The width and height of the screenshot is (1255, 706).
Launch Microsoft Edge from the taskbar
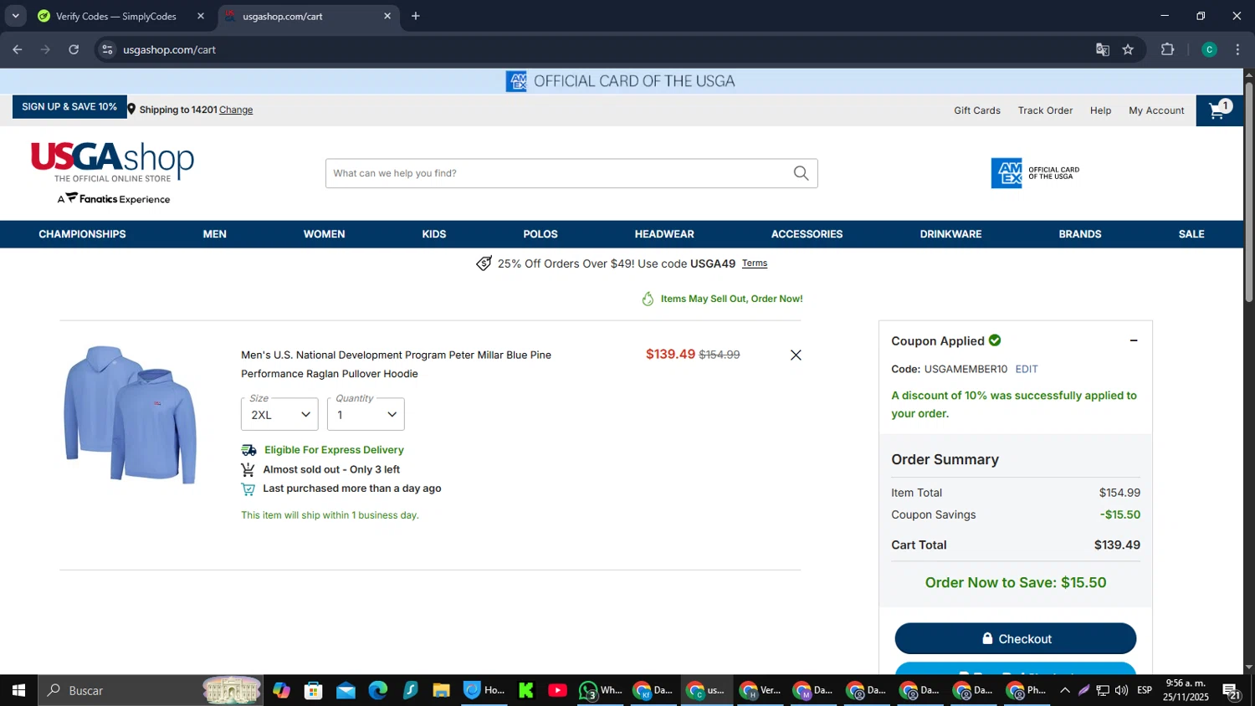(x=378, y=690)
